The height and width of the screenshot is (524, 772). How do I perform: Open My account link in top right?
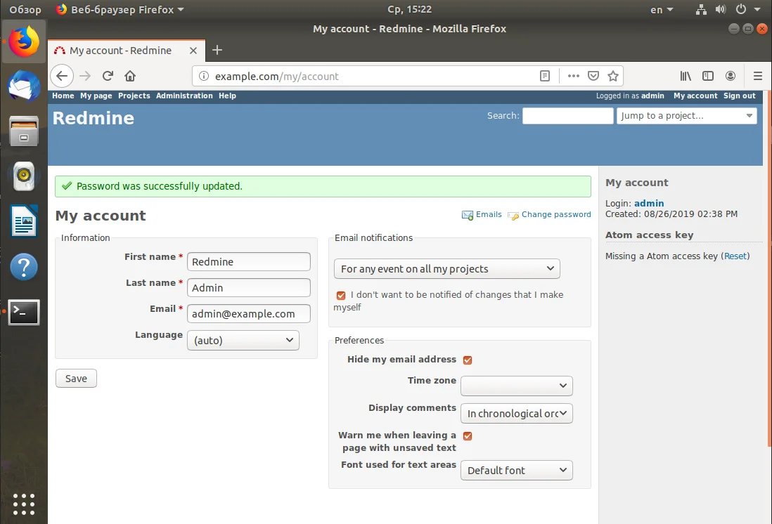tap(695, 96)
